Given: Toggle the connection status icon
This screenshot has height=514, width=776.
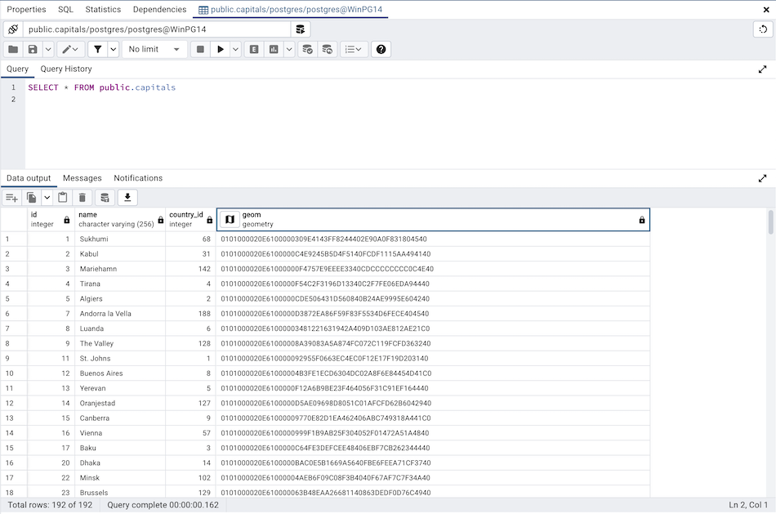Looking at the screenshot, I should coord(12,29).
